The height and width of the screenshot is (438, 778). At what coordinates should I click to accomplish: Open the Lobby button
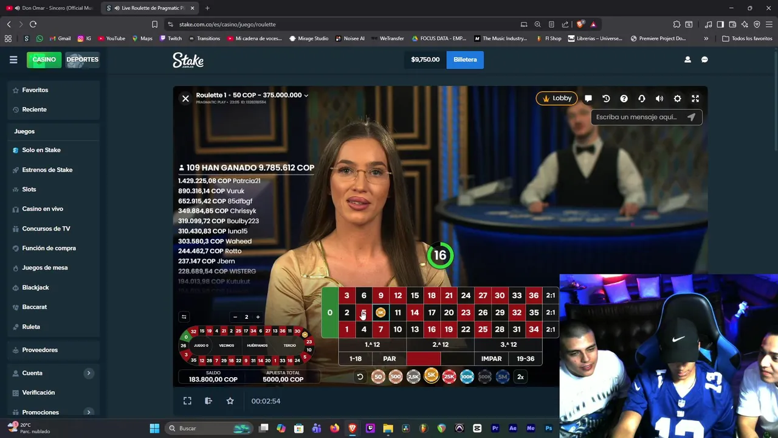pos(557,99)
